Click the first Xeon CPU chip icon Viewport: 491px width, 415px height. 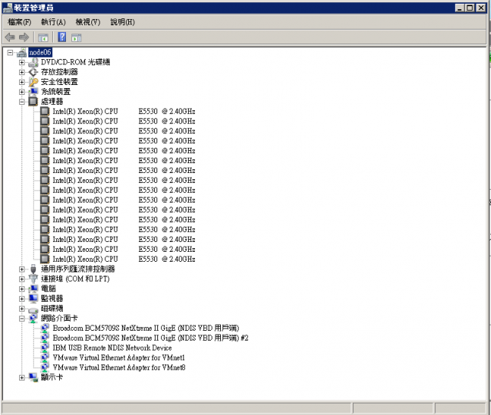tap(45, 111)
